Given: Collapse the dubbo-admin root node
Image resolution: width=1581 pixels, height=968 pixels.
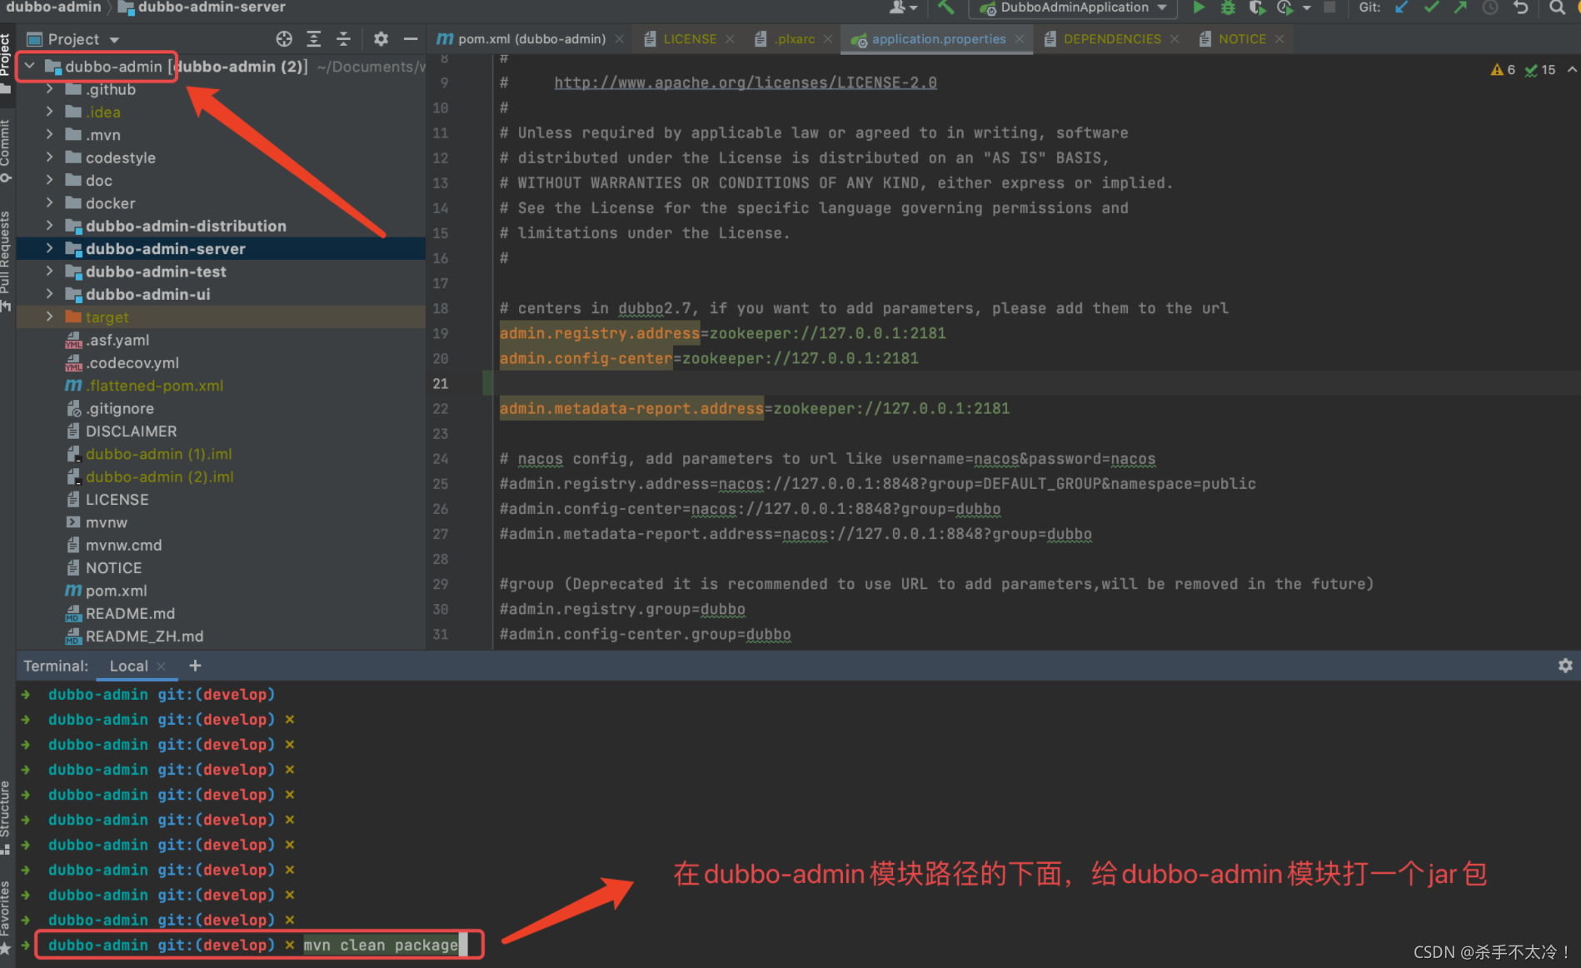Looking at the screenshot, I should pyautogui.click(x=29, y=66).
